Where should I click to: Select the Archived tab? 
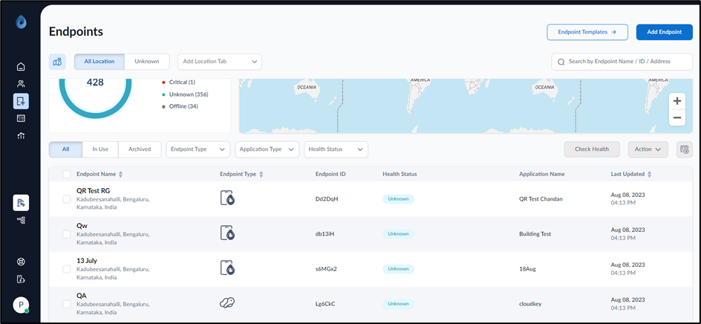point(140,149)
